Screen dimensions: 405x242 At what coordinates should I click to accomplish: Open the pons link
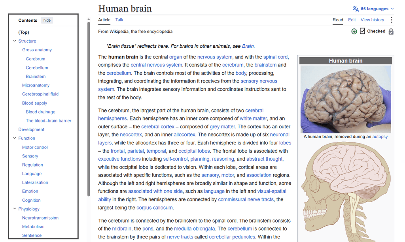[148, 228]
